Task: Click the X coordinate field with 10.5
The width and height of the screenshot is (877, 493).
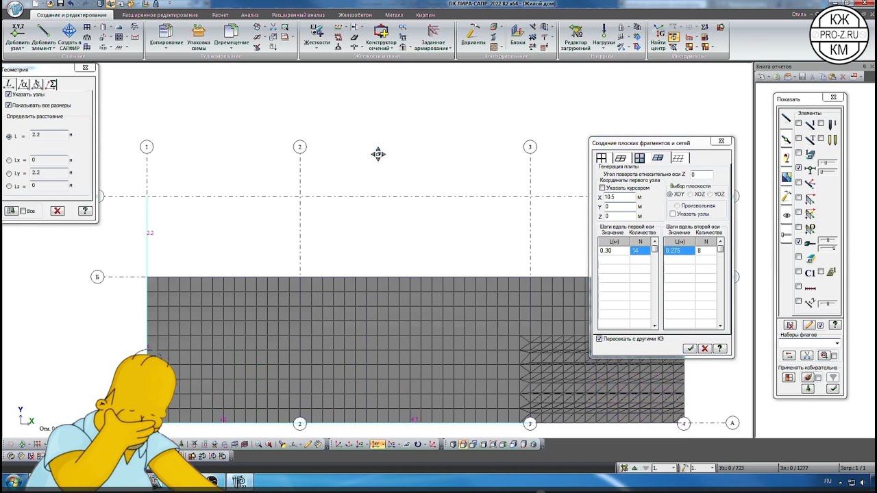Action: coord(619,197)
